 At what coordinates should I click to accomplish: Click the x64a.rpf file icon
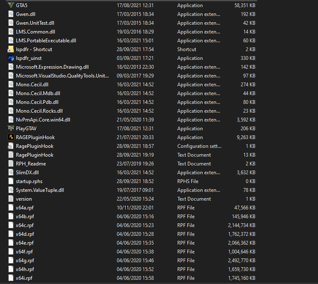click(11, 207)
